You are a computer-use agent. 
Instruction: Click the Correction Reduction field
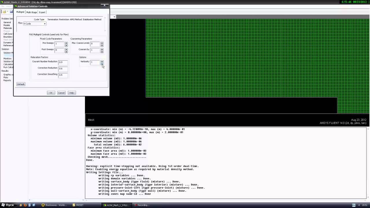click(x=63, y=68)
